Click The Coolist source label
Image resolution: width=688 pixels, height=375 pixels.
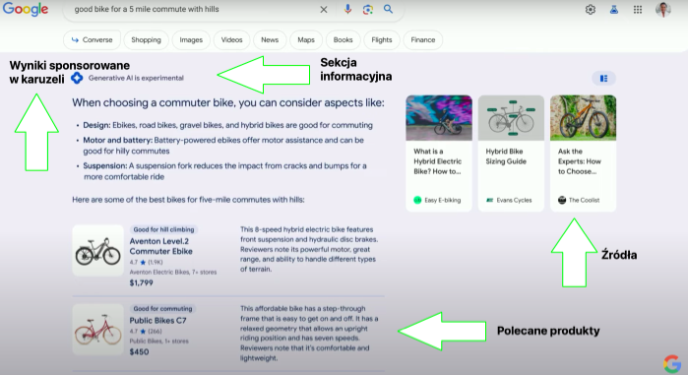(x=579, y=200)
